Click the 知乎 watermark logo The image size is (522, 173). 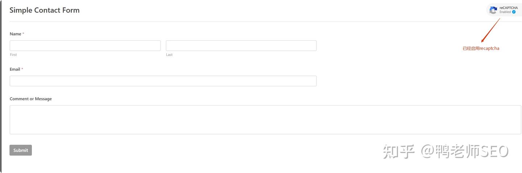tap(399, 152)
